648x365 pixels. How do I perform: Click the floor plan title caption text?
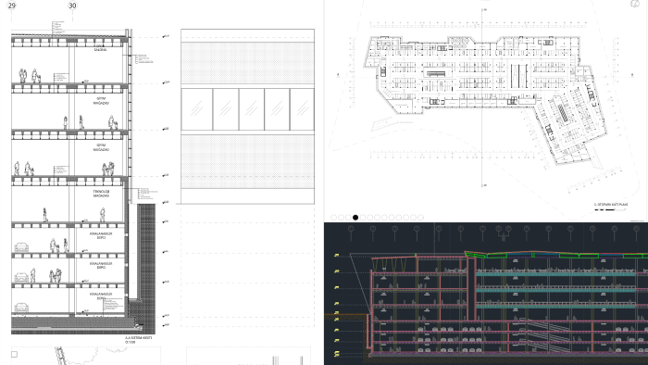(611, 204)
